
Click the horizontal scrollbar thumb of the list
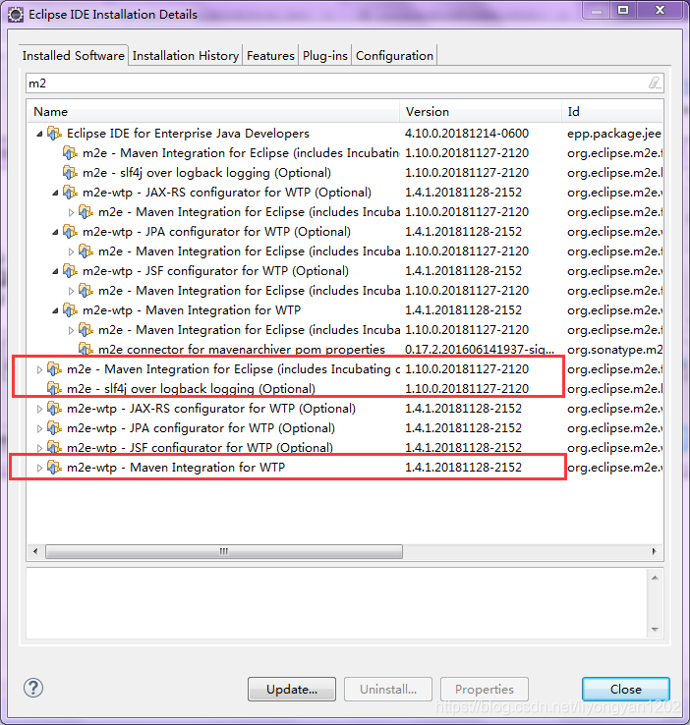click(224, 551)
